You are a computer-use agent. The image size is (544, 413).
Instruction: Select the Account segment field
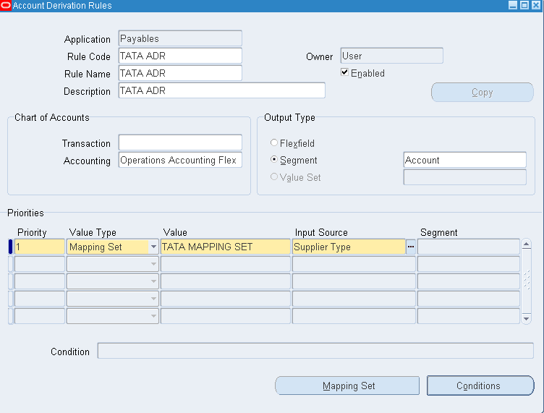pyautogui.click(x=464, y=160)
